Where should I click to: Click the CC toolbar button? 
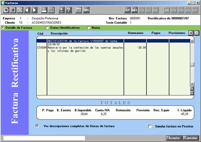click(x=149, y=10)
